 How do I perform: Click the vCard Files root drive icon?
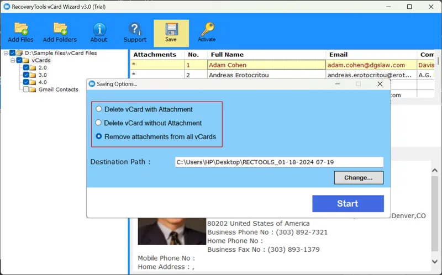[x=19, y=52]
